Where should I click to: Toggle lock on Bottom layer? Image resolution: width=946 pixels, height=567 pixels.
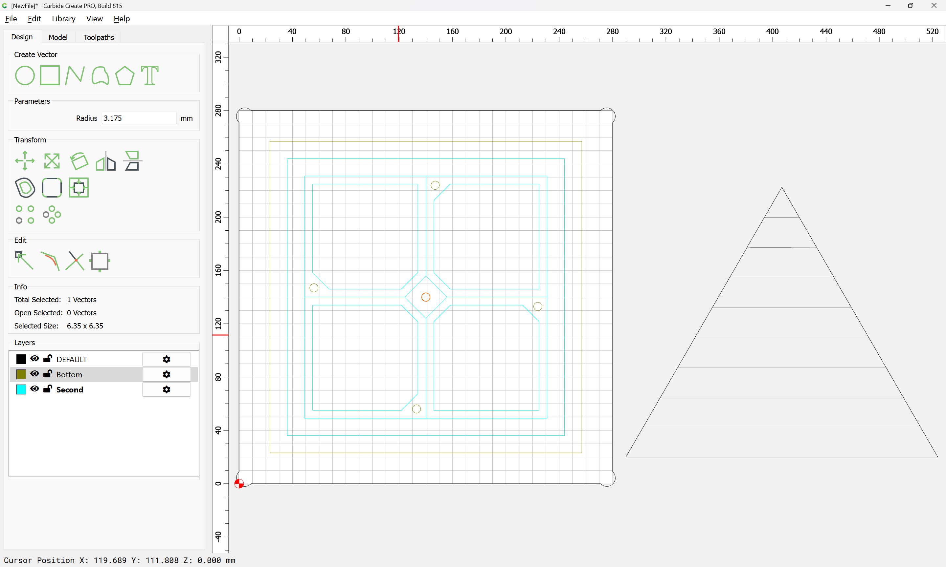(x=47, y=373)
